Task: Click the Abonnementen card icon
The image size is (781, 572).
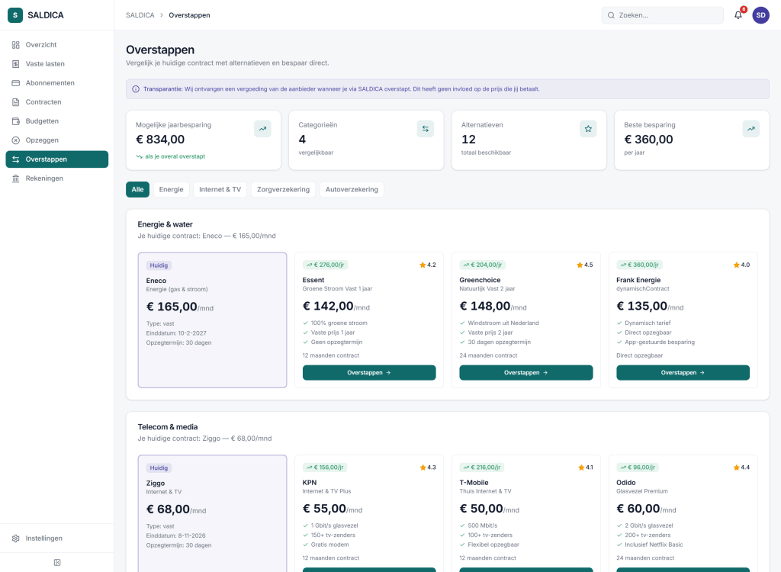Action: 15,82
